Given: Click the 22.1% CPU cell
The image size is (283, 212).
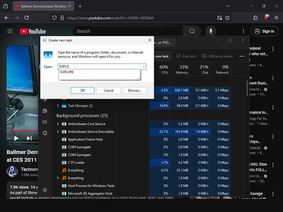Looking at the screenshot, I should pos(164,132).
